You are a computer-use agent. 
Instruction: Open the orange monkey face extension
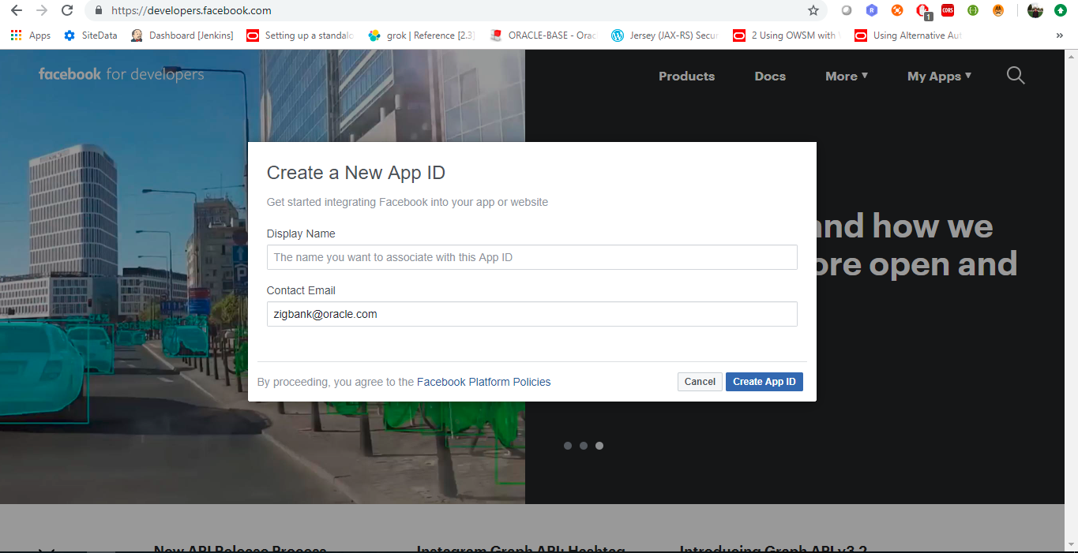998,10
